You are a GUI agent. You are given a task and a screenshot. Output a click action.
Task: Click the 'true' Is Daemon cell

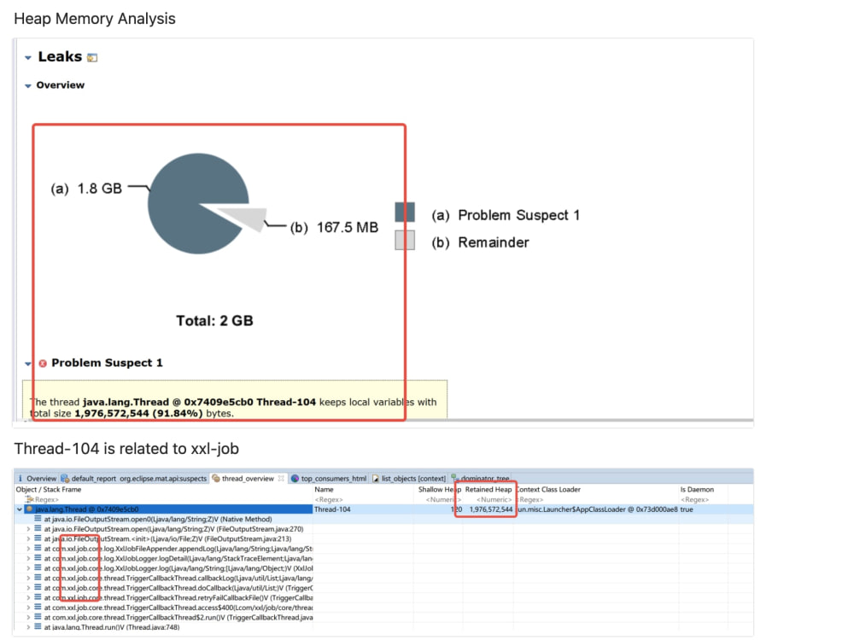(x=687, y=509)
